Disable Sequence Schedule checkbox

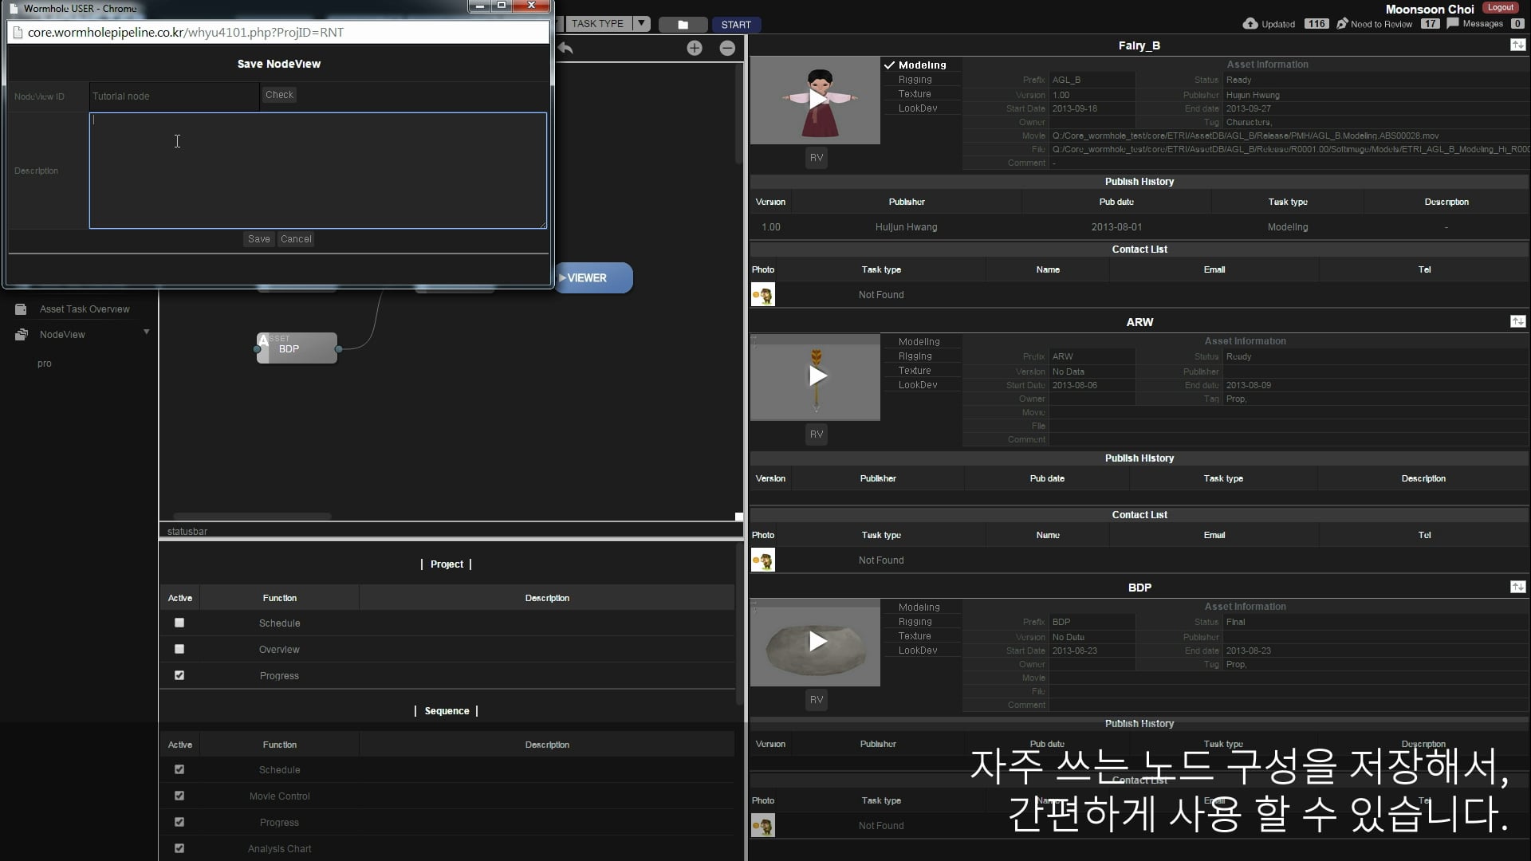pos(179,769)
